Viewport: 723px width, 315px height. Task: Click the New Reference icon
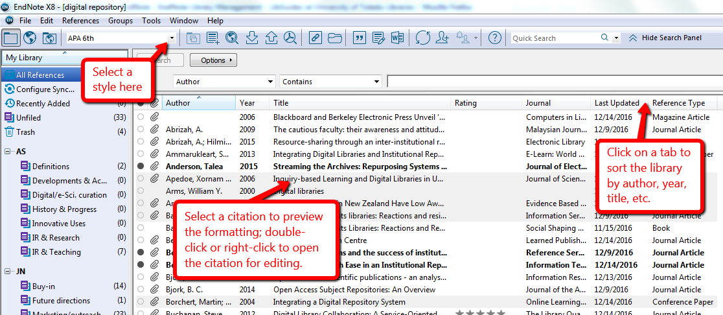(x=212, y=38)
